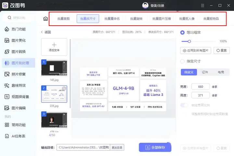
Task: Remove third thumbnail with its X icon
Action: [64, 114]
